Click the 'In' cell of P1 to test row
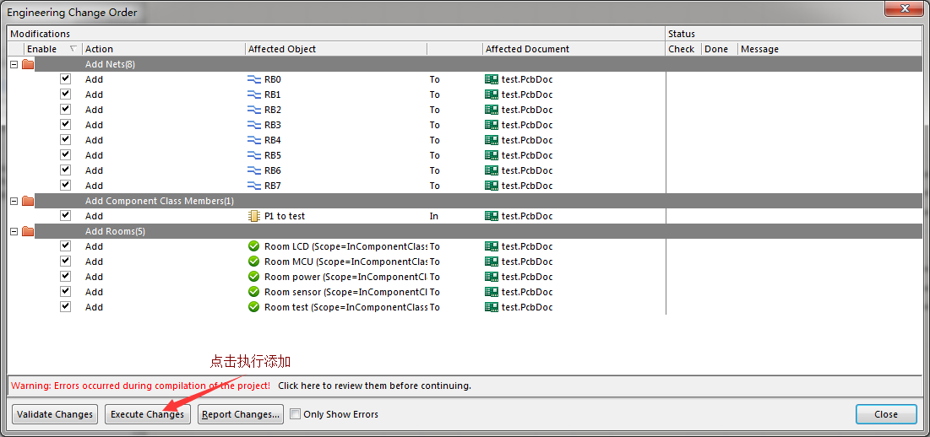 coord(434,216)
